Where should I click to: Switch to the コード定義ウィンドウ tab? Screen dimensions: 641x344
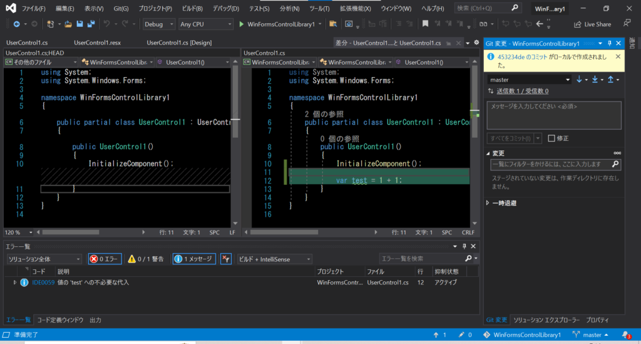[x=60, y=320]
